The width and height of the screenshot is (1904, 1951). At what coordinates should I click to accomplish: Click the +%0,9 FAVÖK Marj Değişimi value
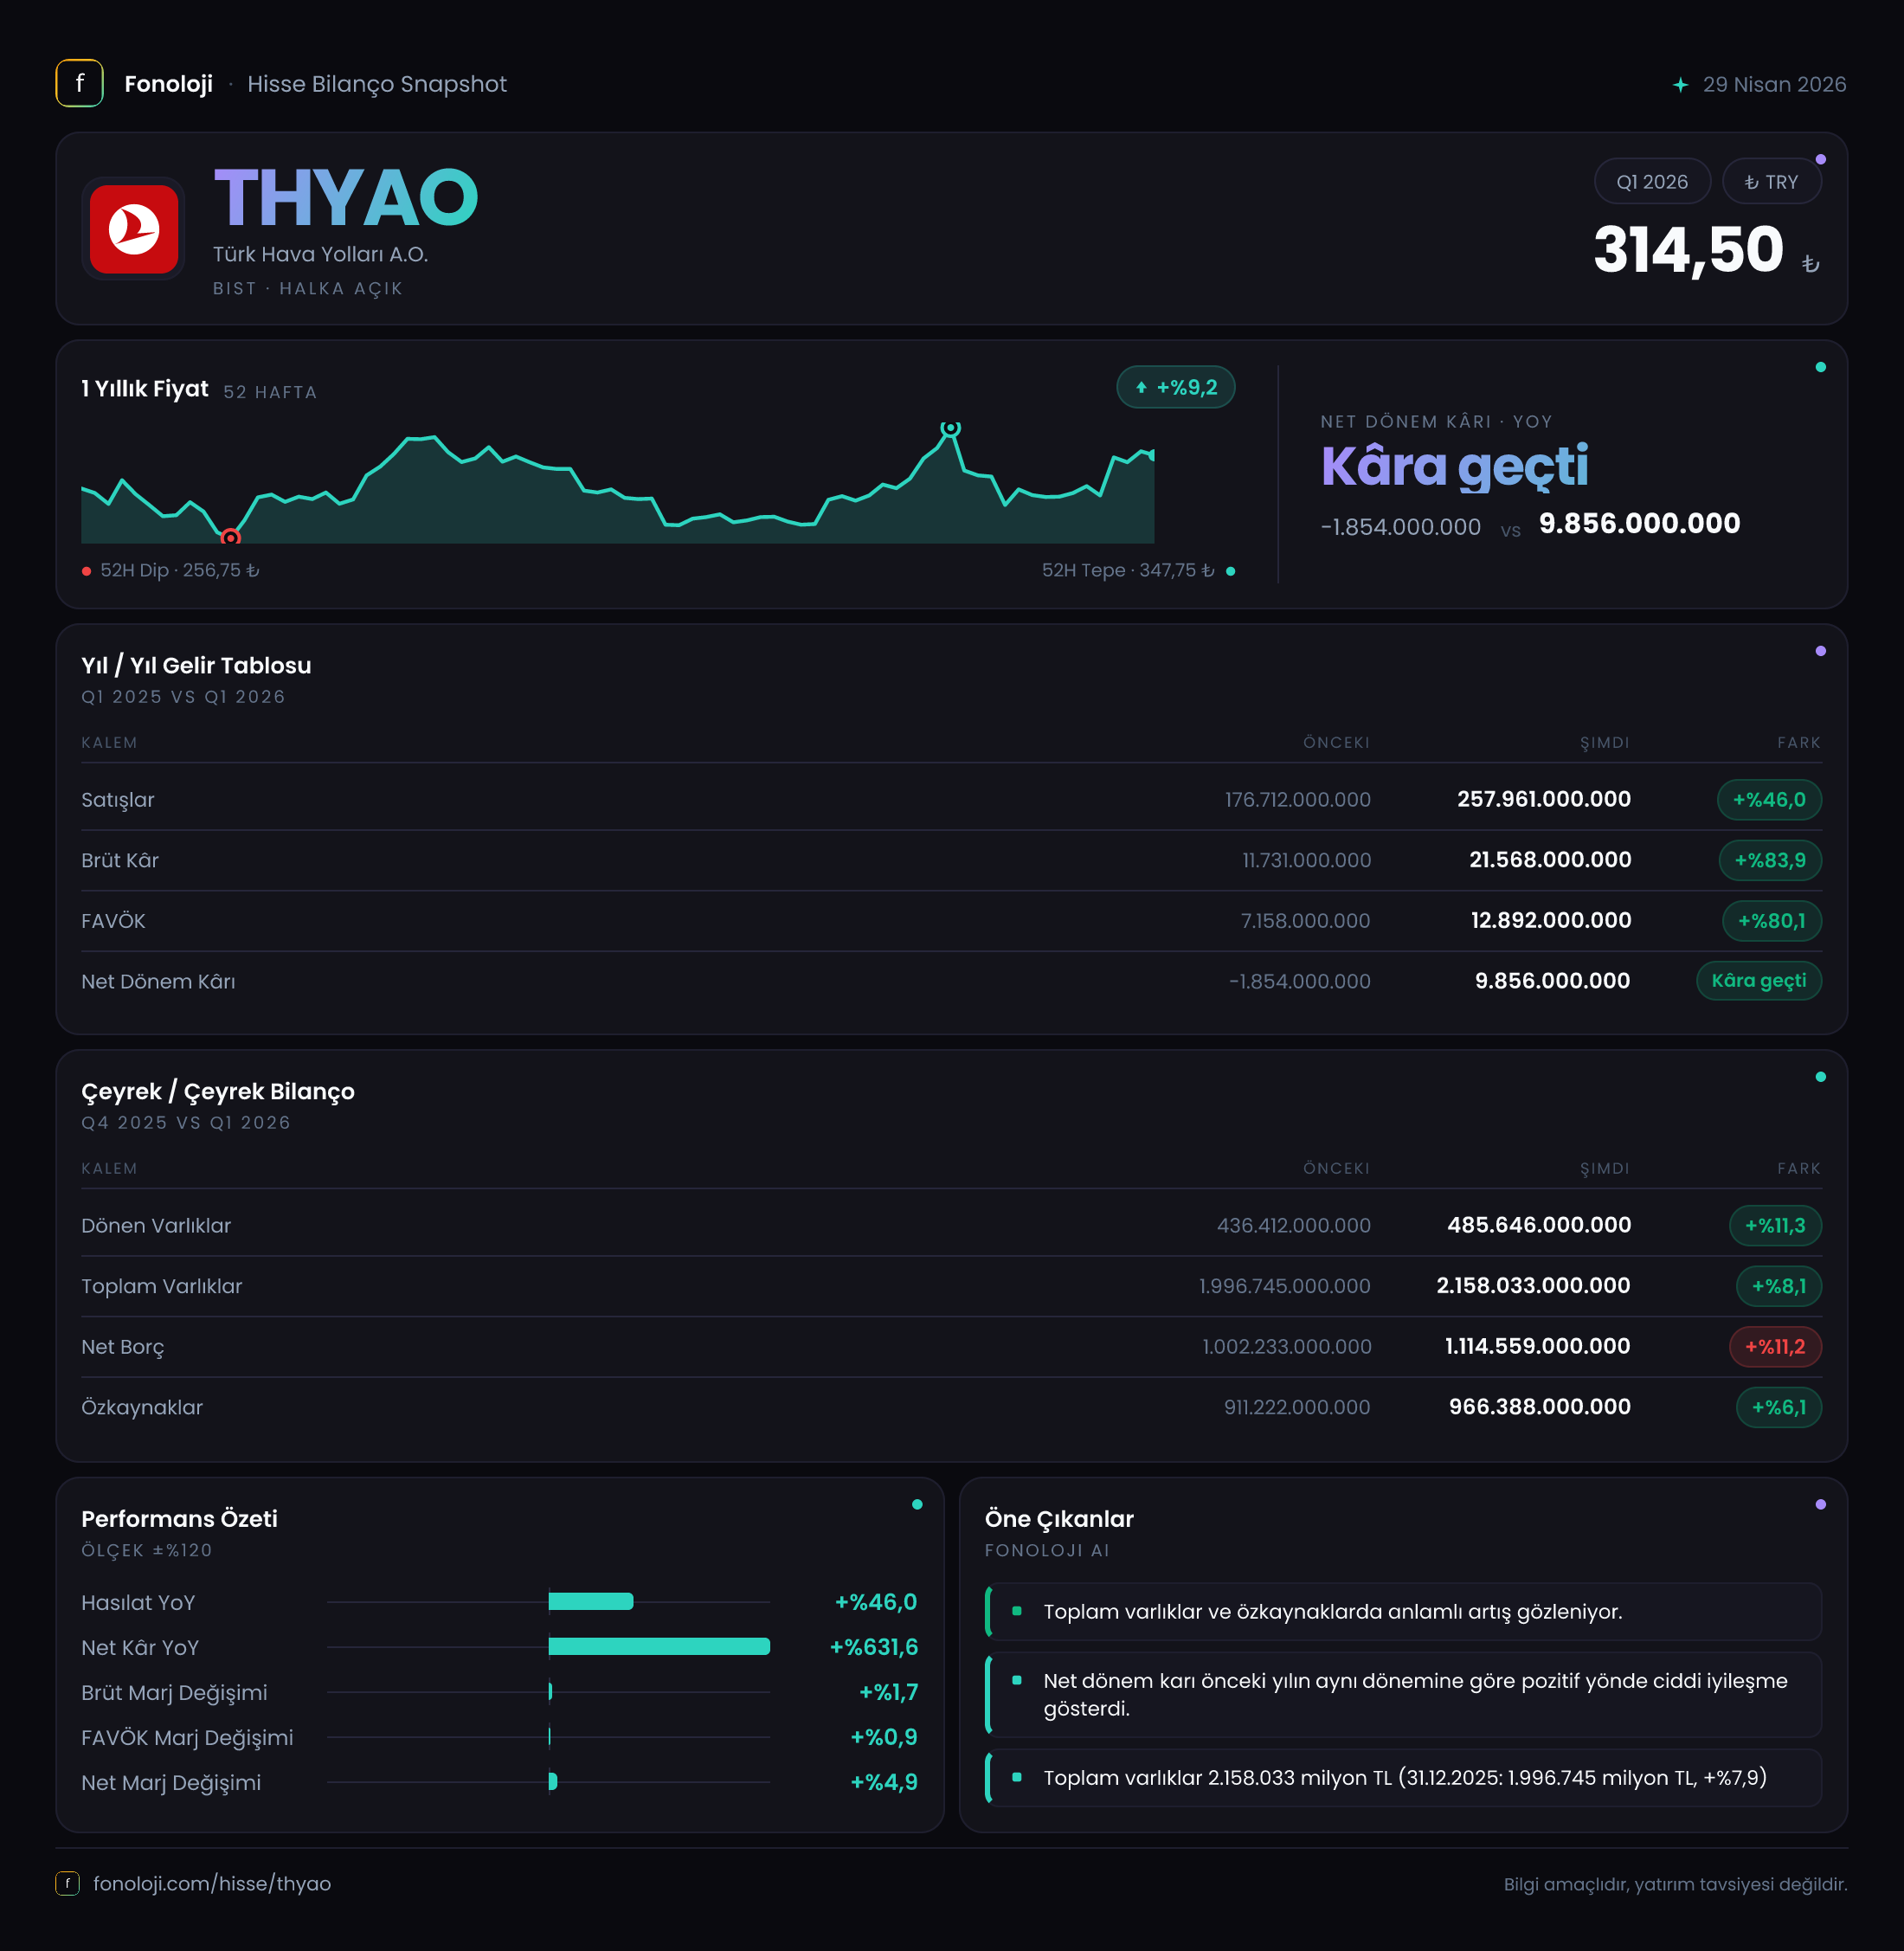883,1737
